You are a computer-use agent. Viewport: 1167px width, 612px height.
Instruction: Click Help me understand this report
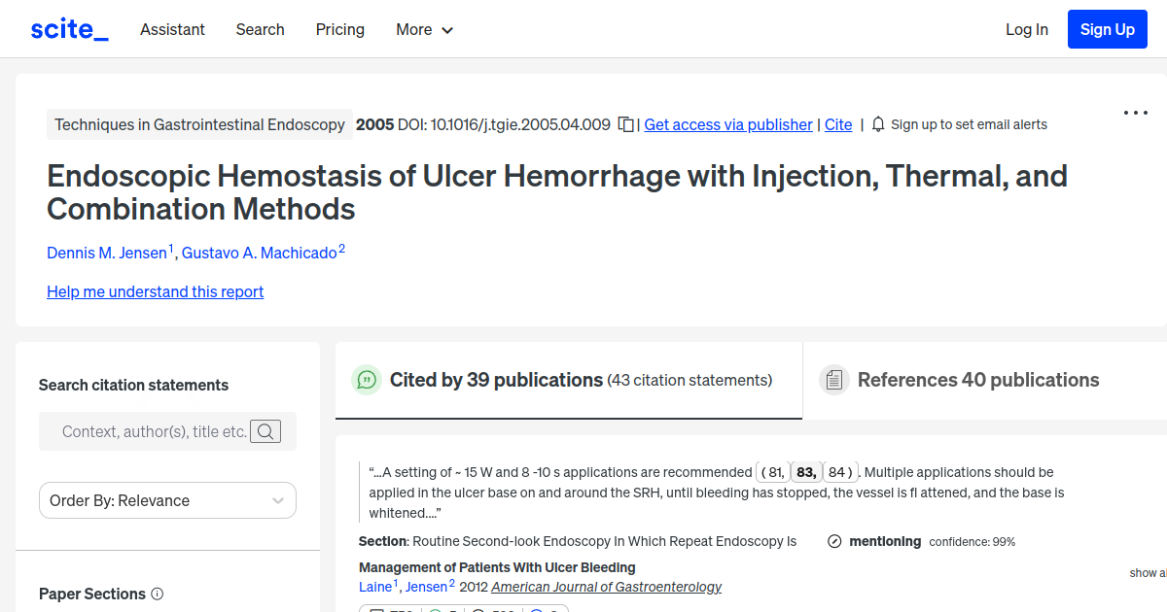155,291
